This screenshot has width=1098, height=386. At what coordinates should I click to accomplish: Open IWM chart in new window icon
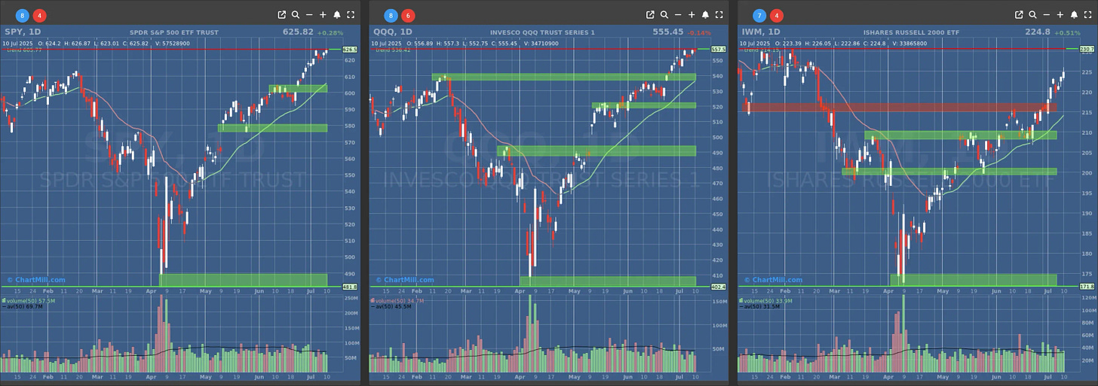tap(1020, 15)
